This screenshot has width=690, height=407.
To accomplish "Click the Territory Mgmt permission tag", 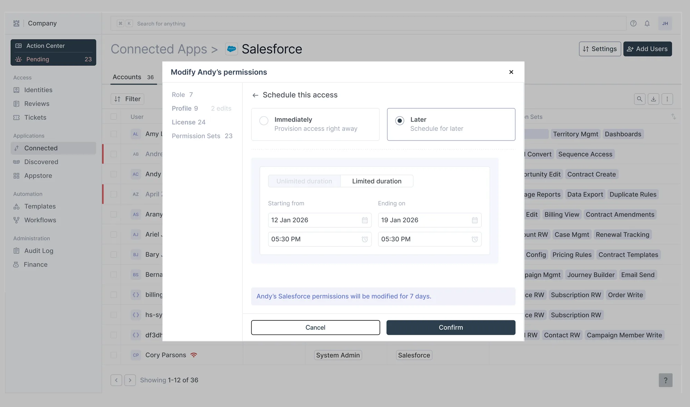I will tap(575, 134).
